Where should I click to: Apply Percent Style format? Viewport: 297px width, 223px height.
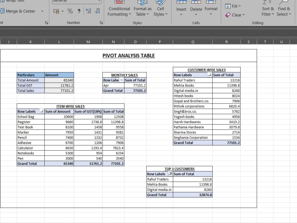click(70, 11)
